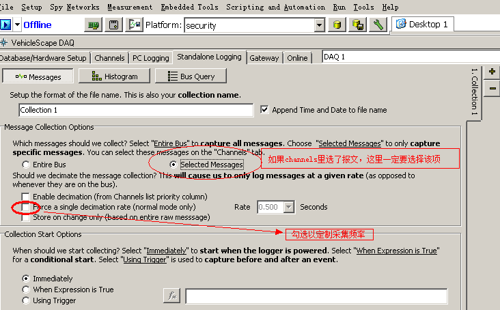Click the yellow database cylinder icon
This screenshot has width=500, height=310.
click(x=336, y=25)
